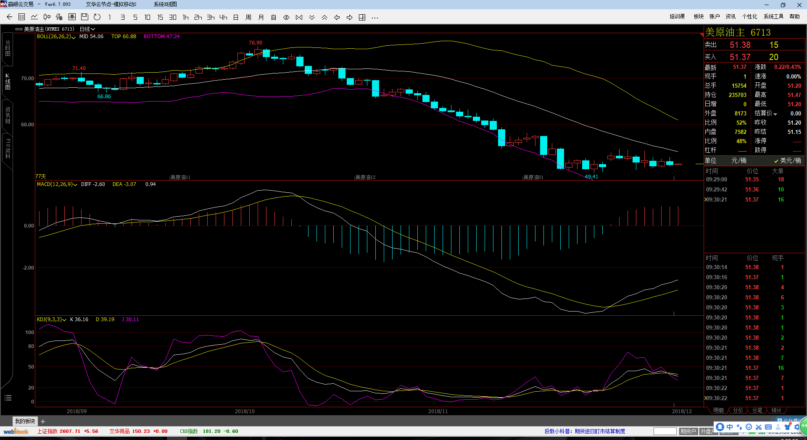Select the 1-minute period

(x=110, y=17)
